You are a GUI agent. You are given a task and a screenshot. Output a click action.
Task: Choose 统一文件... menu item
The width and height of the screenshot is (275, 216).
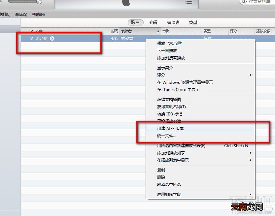coord(200,136)
